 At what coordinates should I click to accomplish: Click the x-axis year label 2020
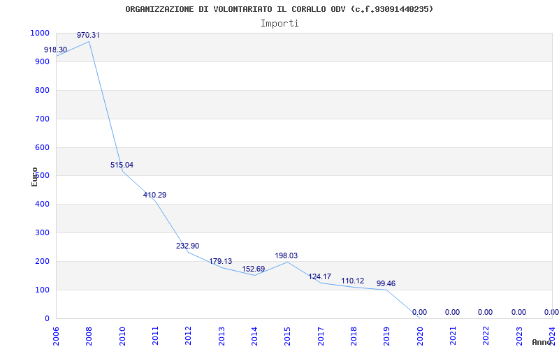[420, 336]
